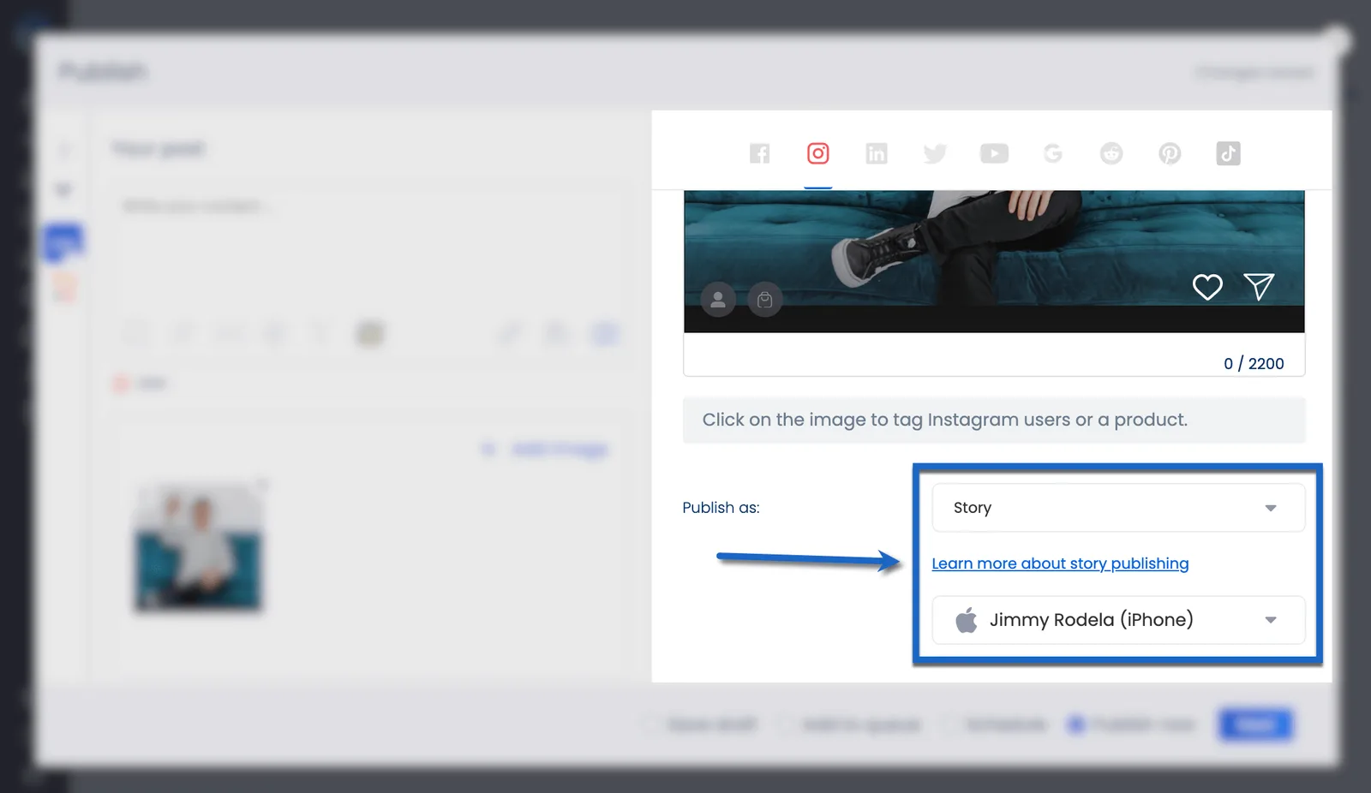The image size is (1371, 793).
Task: Switch to the TikTok network icon
Action: [1228, 153]
